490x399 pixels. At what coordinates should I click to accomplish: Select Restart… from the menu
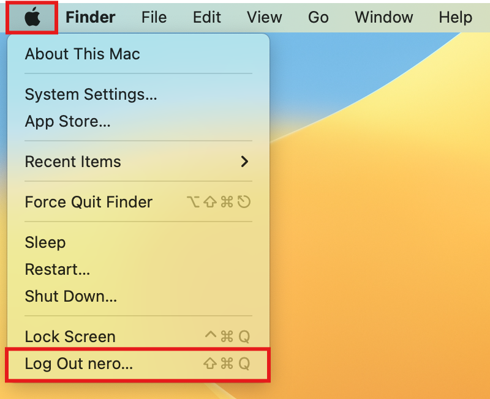pyautogui.click(x=138, y=269)
